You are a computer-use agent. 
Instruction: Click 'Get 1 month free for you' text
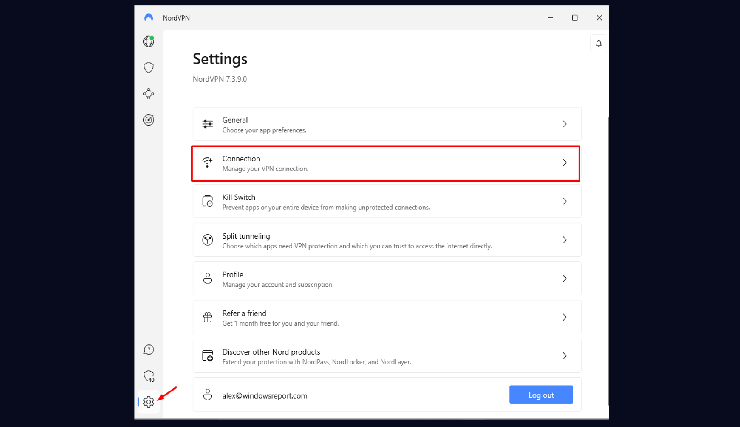(280, 323)
